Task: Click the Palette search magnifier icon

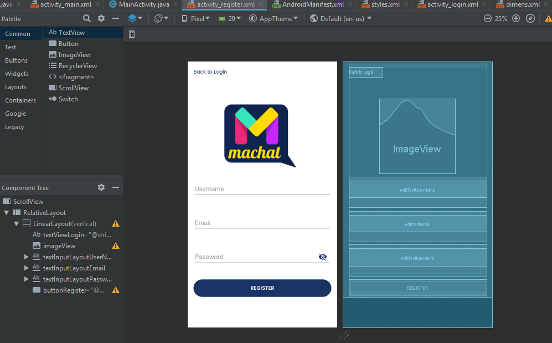Action: click(x=88, y=18)
